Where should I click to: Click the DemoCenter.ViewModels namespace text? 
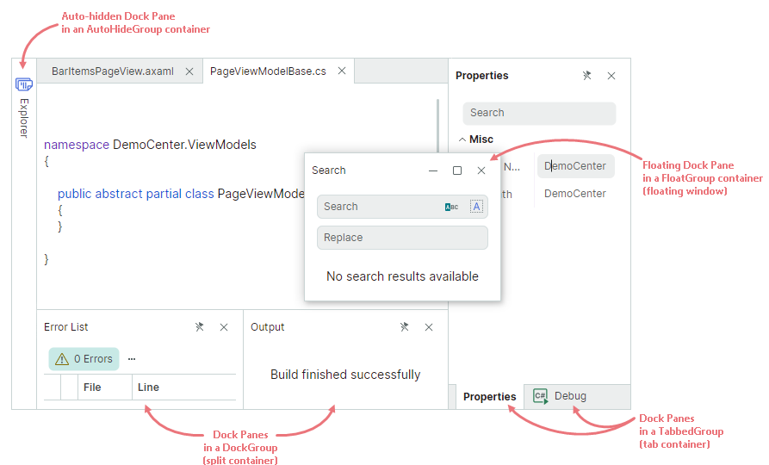184,145
